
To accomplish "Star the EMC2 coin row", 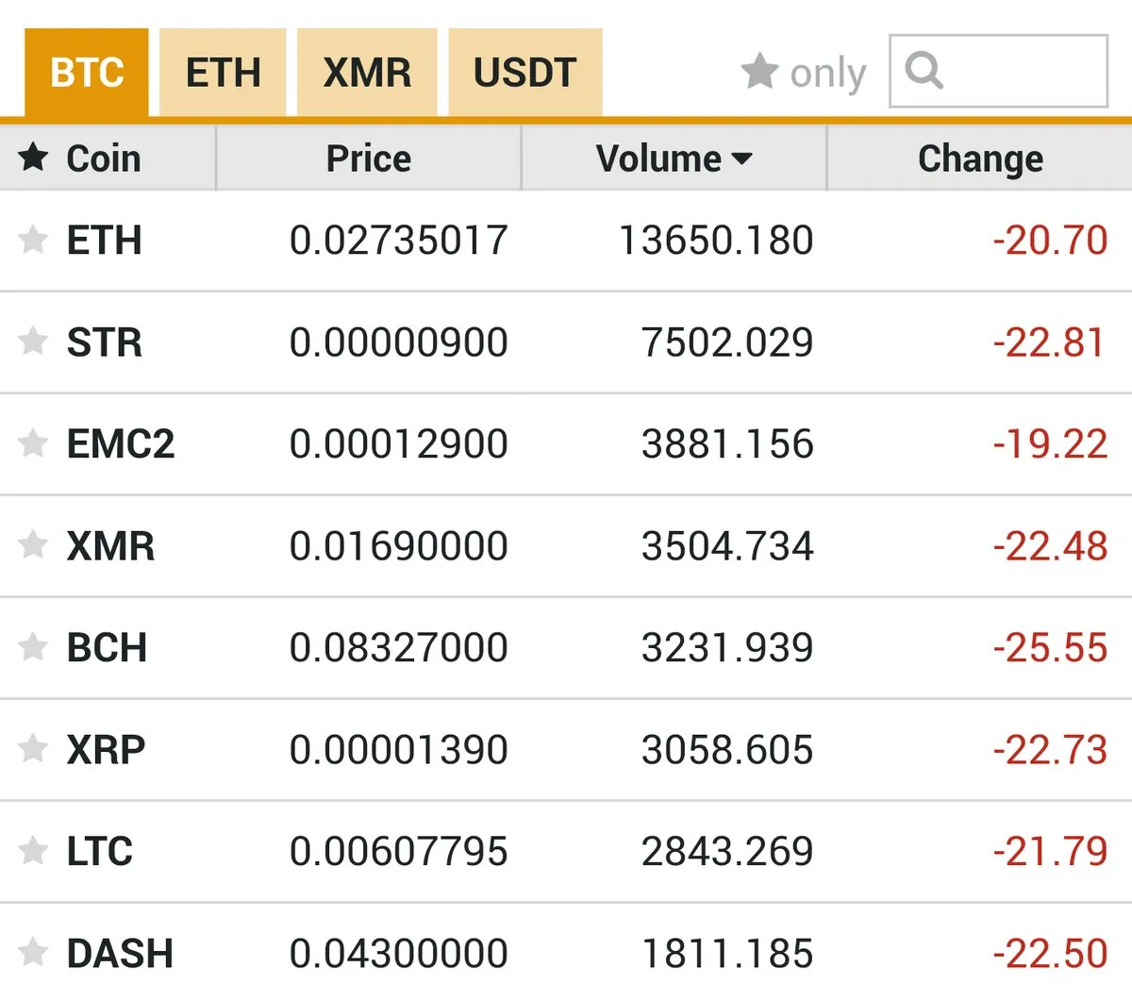I will point(33,443).
